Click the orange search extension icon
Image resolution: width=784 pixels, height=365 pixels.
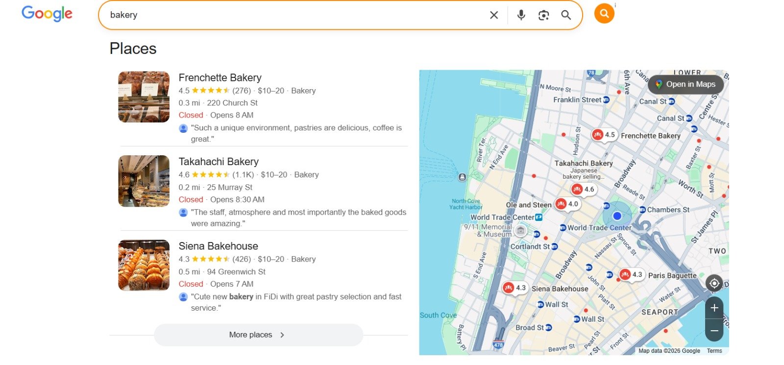[x=604, y=14]
